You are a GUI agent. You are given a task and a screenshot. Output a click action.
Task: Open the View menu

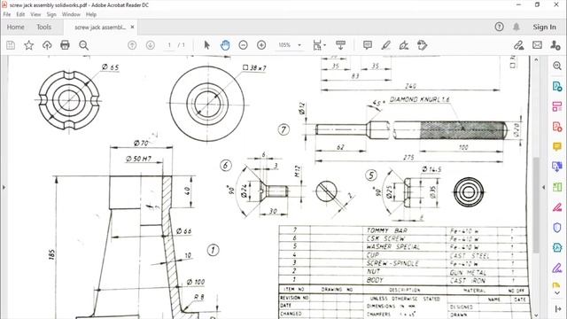(35, 14)
